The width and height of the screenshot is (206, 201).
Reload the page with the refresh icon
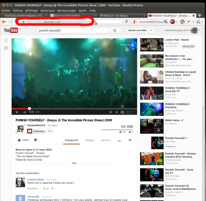pos(126,22)
